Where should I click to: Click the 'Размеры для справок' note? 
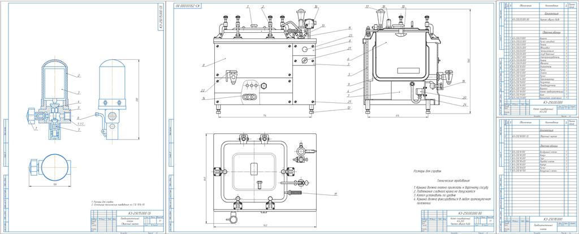pos(427,171)
